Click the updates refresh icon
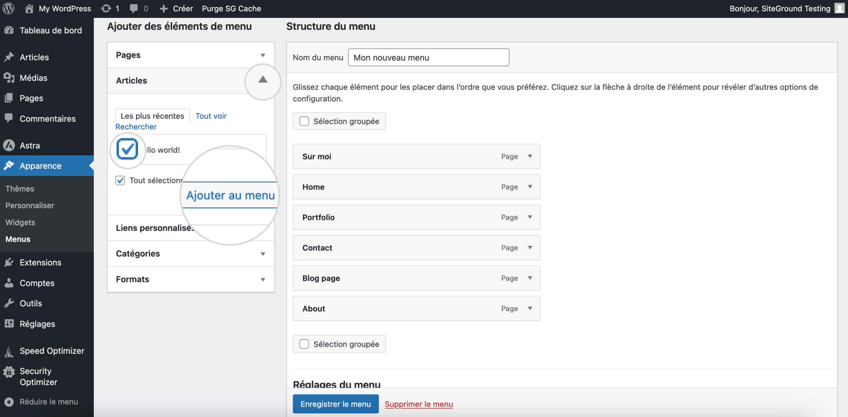 click(x=106, y=8)
